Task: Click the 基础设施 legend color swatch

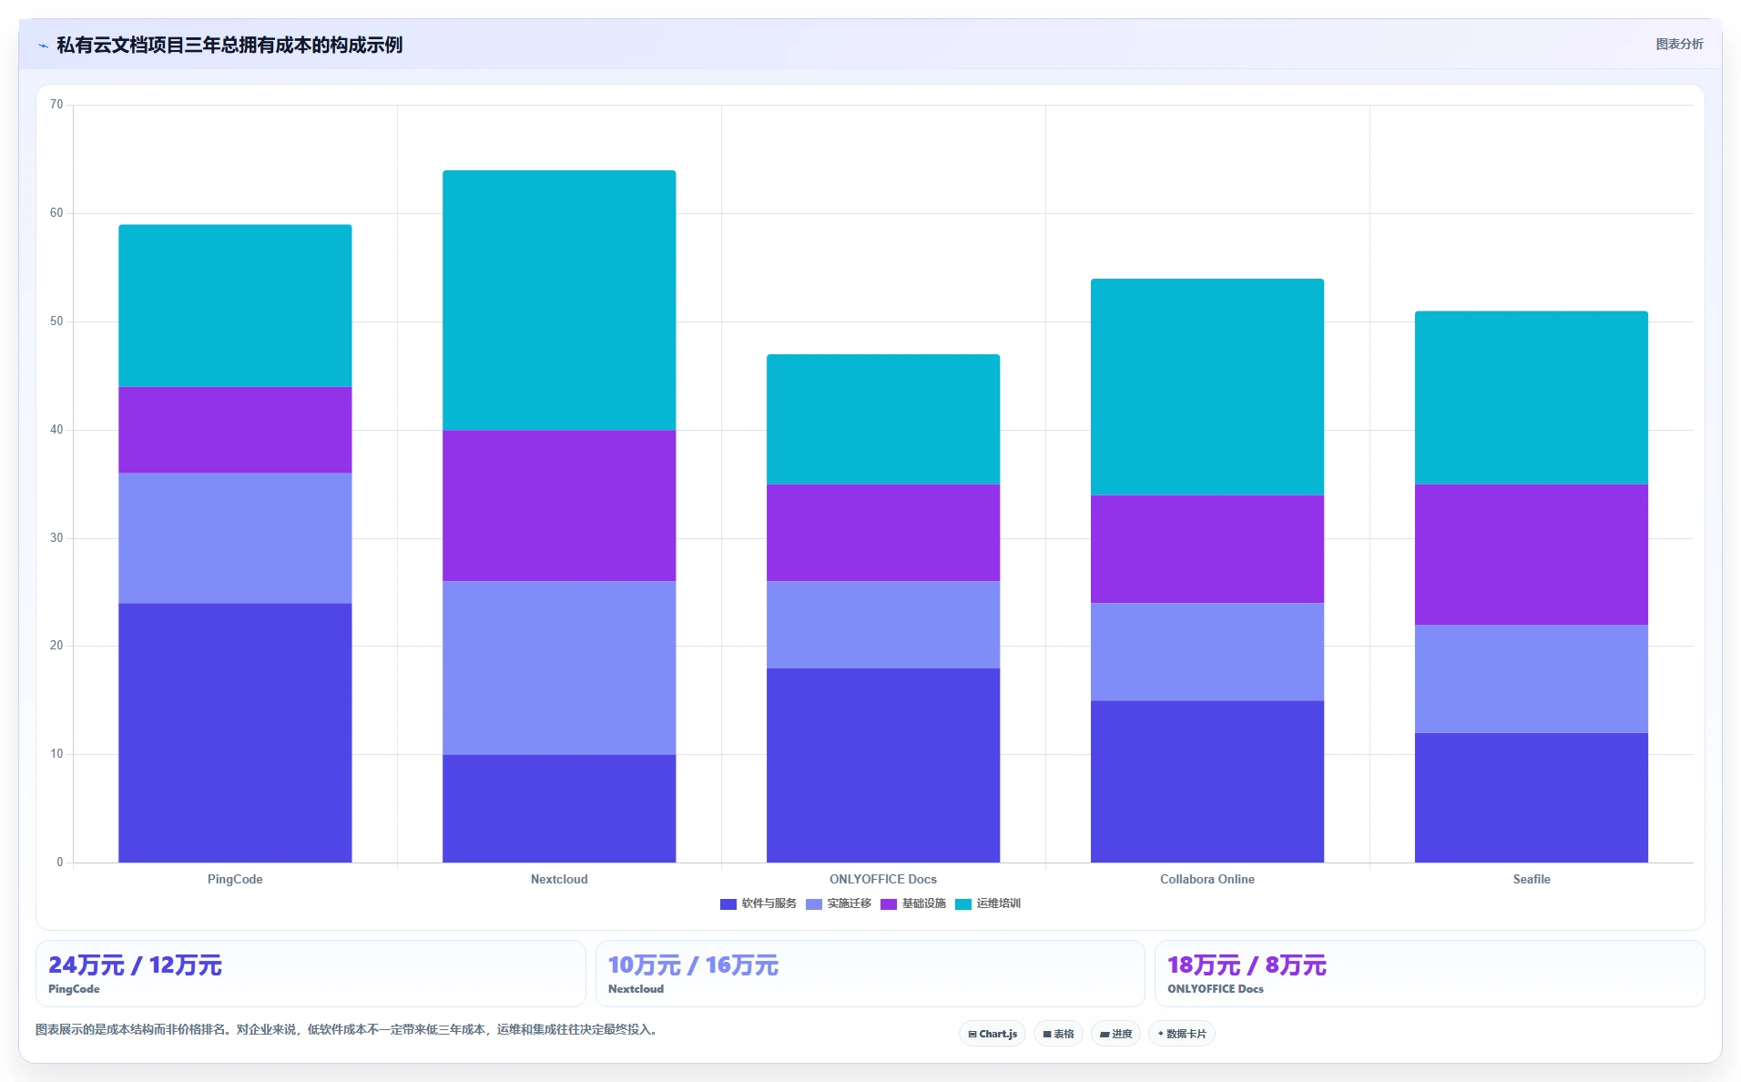Action: 889,904
